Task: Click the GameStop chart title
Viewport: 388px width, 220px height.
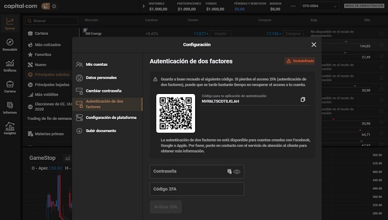Action: pos(42,158)
